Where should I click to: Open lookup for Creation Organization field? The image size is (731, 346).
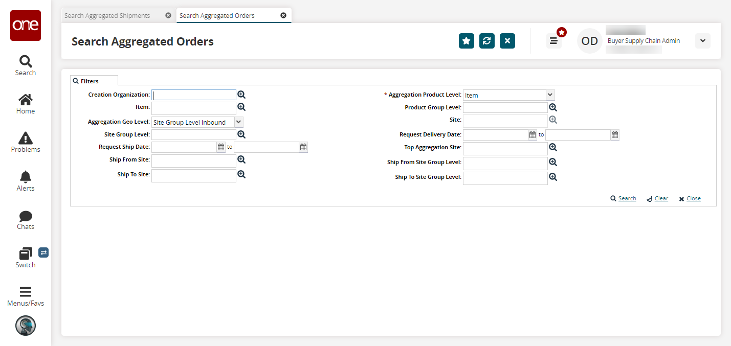[241, 95]
